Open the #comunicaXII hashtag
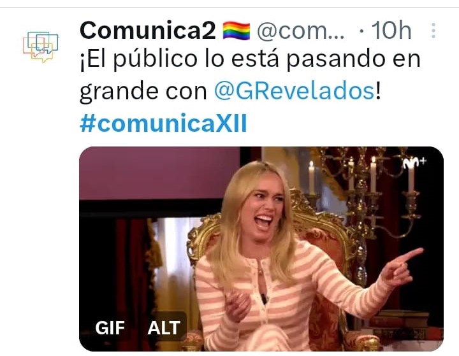The image size is (459, 356). click(164, 124)
